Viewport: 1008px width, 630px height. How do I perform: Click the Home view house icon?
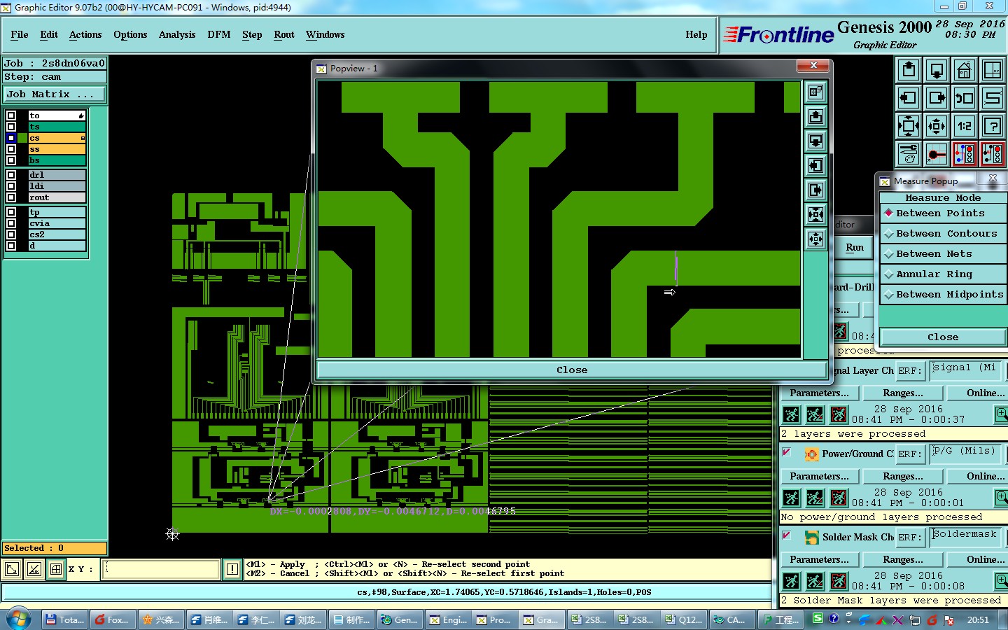[965, 70]
